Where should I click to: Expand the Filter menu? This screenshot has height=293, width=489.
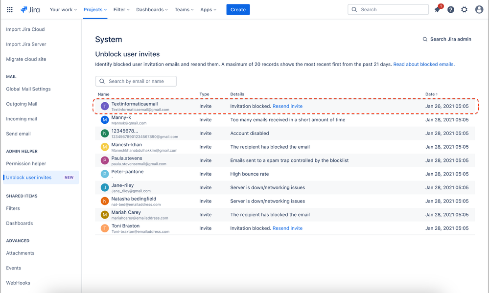121,10
